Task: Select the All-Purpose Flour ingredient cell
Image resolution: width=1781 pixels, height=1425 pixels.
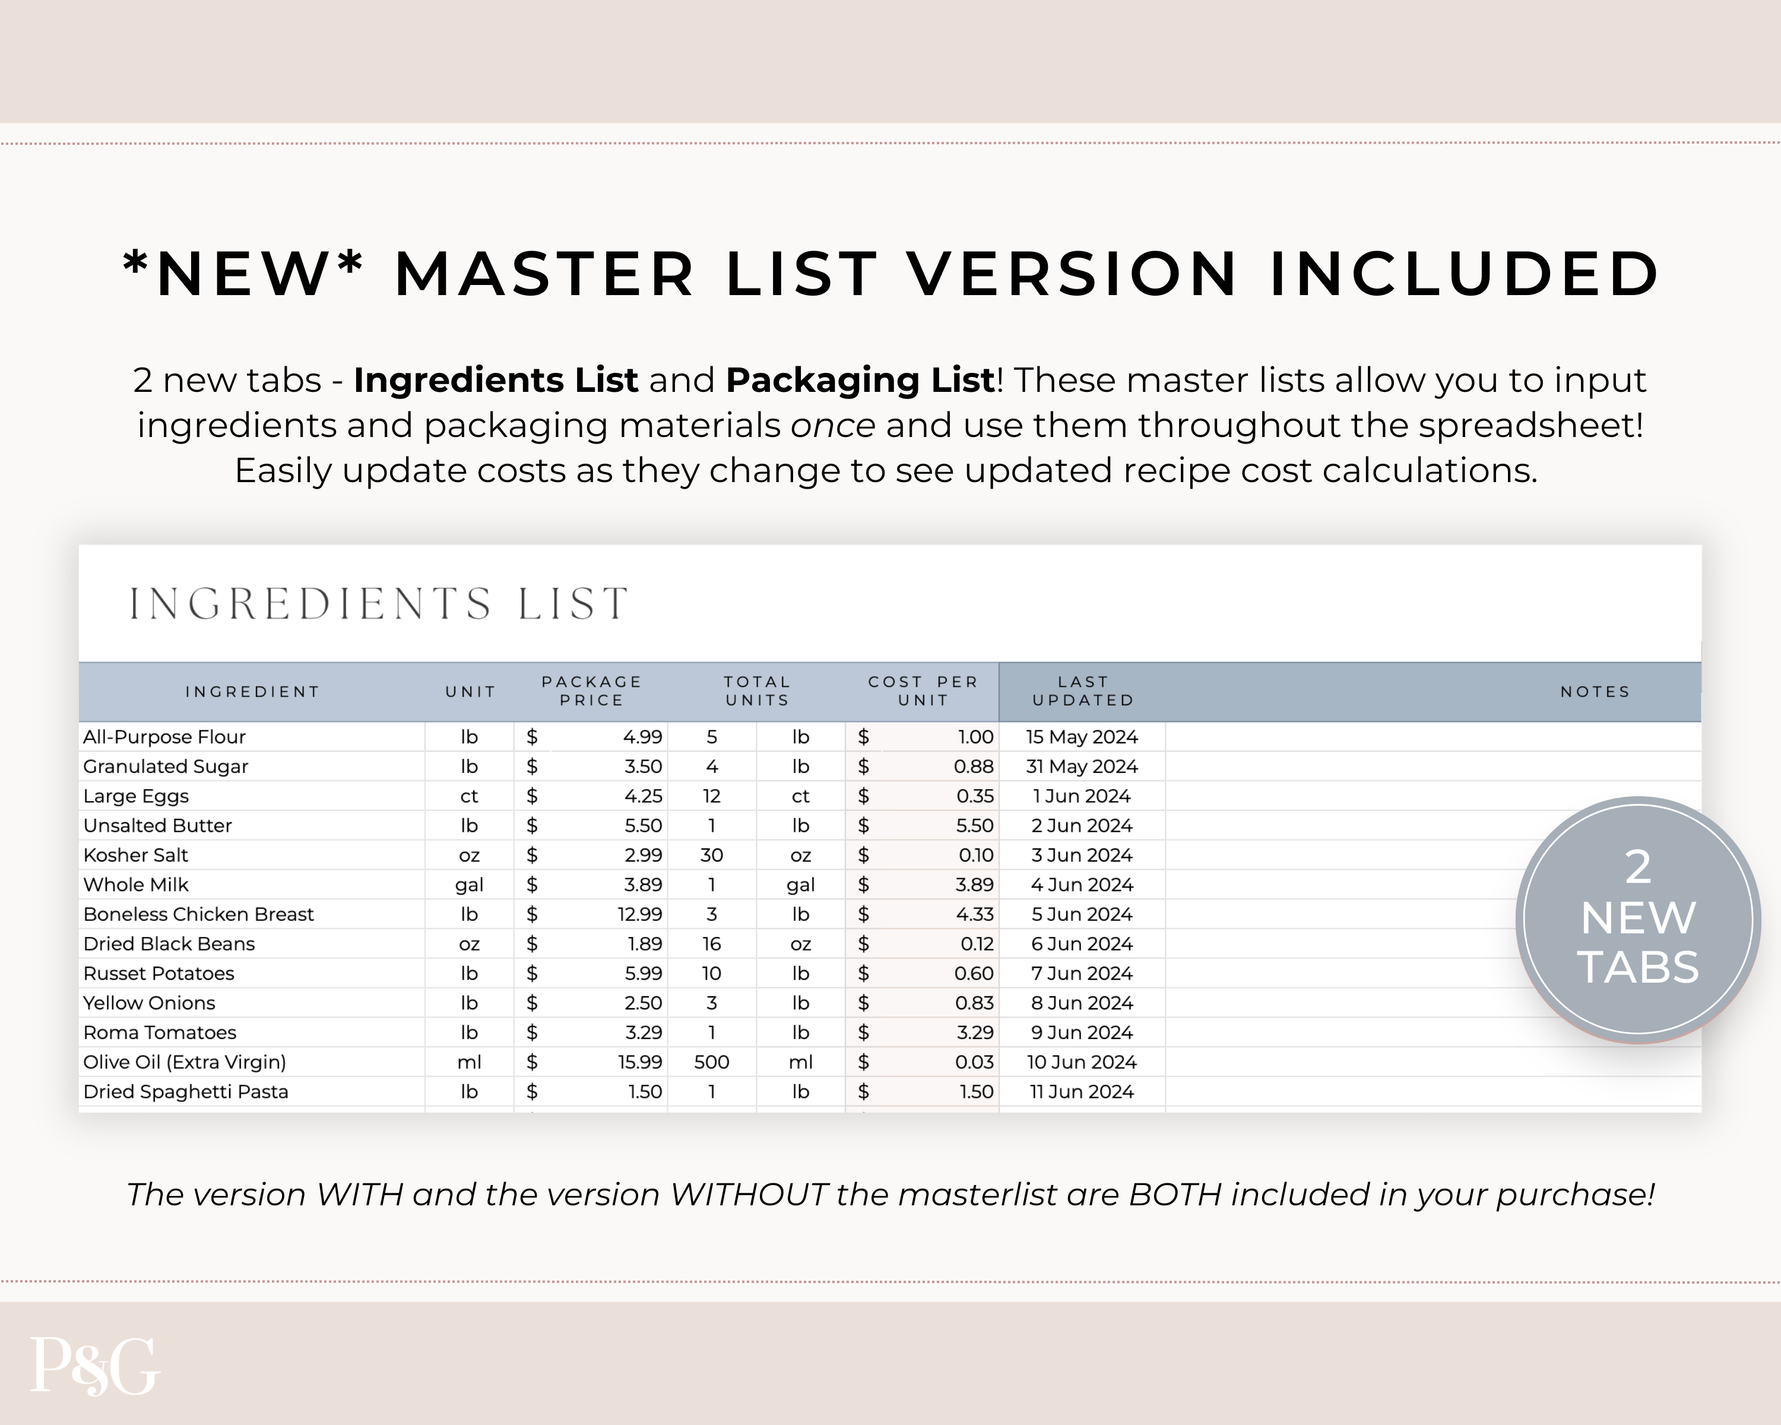Action: [x=165, y=737]
